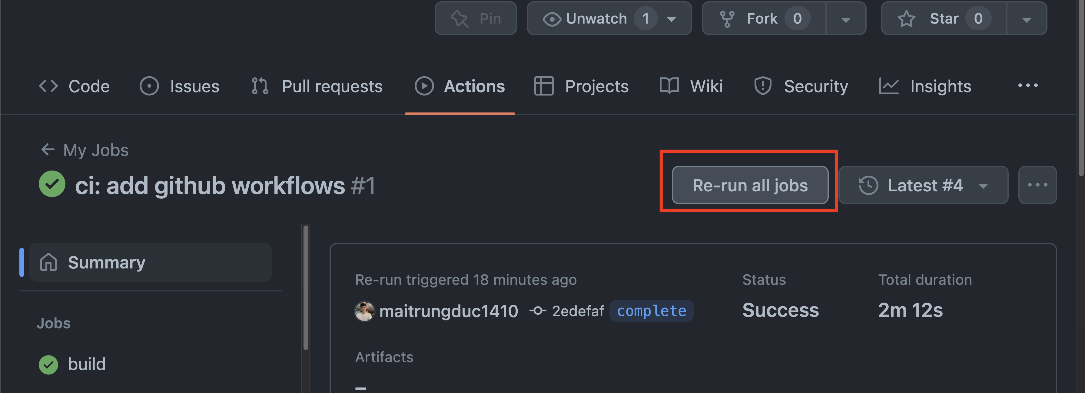The width and height of the screenshot is (1085, 393).
Task: Click maitrungduc1410's avatar thumbnail
Action: 365,311
